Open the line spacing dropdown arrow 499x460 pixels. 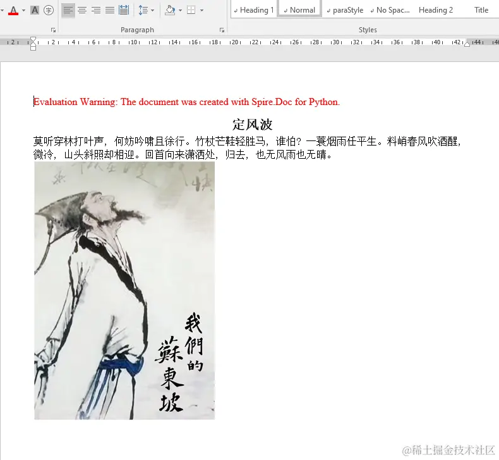[x=153, y=10]
